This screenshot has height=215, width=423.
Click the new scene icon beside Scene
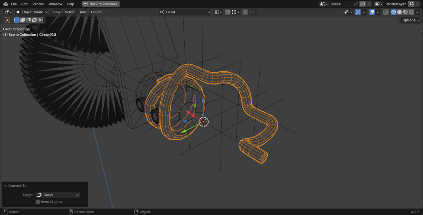click(x=362, y=4)
